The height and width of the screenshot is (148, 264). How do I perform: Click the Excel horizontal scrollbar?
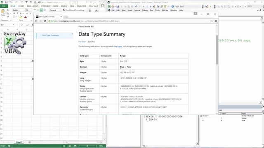[x=84, y=142]
